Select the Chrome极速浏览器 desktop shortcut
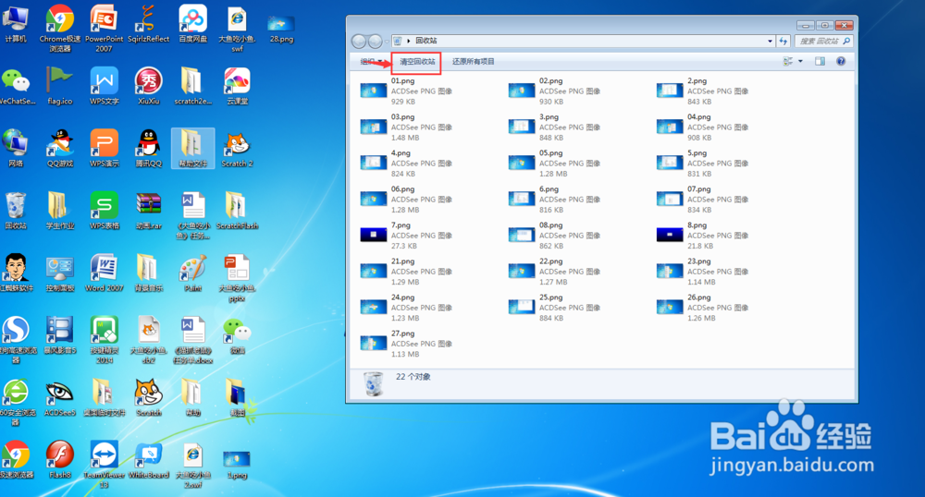Screen dimensions: 925x497 pyautogui.click(x=59, y=29)
